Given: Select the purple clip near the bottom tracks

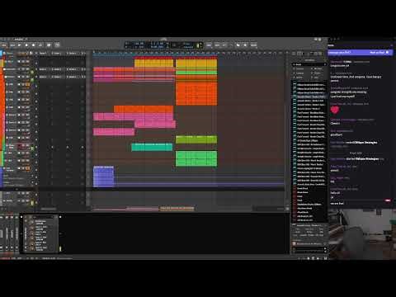Looking at the screenshot, I should [103, 177].
